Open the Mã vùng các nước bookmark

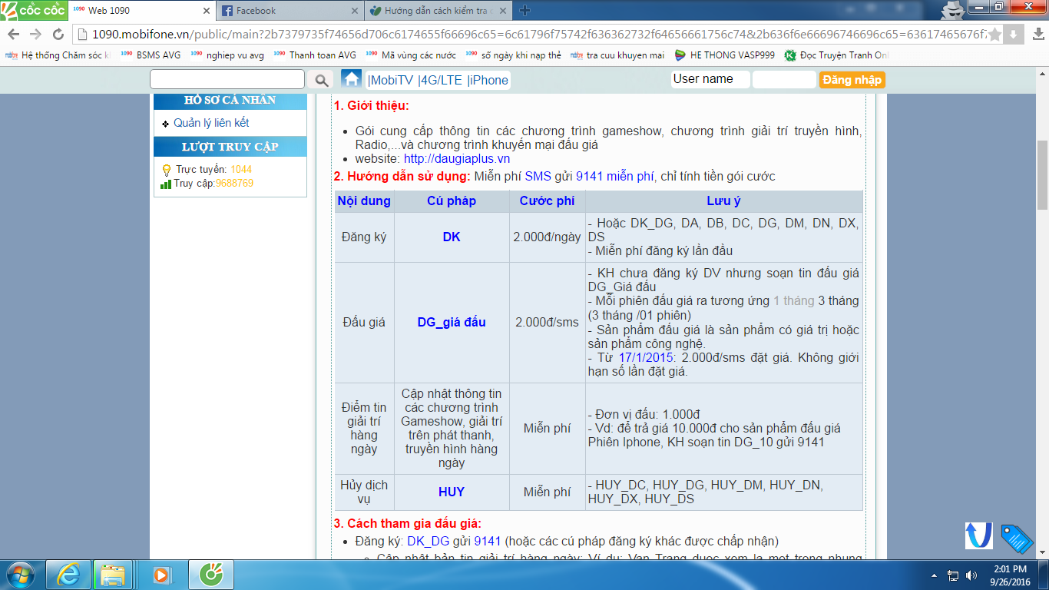tap(411, 55)
